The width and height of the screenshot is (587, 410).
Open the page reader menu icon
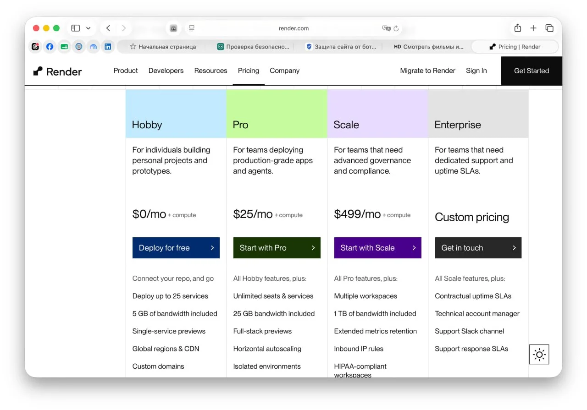click(192, 28)
